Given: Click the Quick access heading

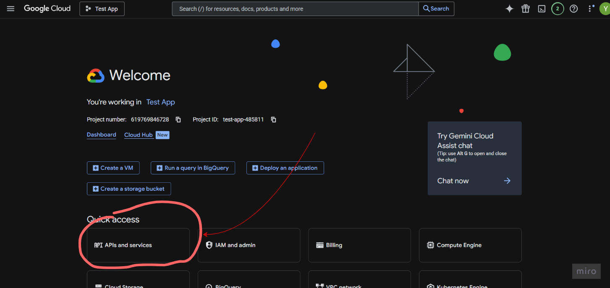Looking at the screenshot, I should click(x=113, y=219).
